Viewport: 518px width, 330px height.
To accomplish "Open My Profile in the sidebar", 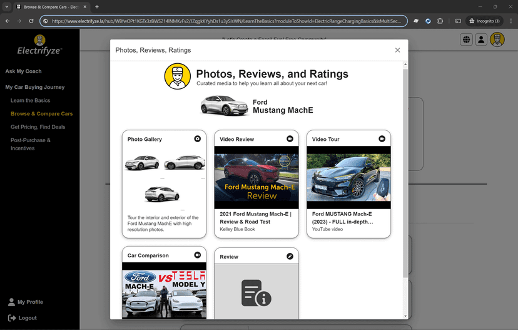I will click(30, 302).
